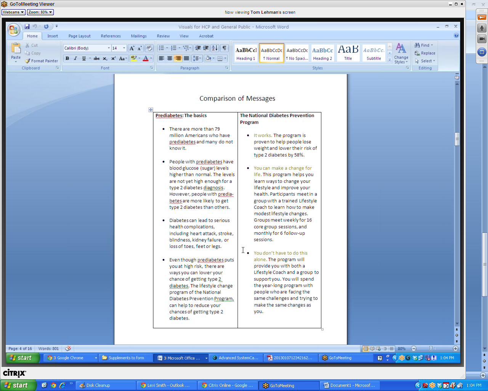Open the Select dropdown in Editing group

pyautogui.click(x=434, y=61)
